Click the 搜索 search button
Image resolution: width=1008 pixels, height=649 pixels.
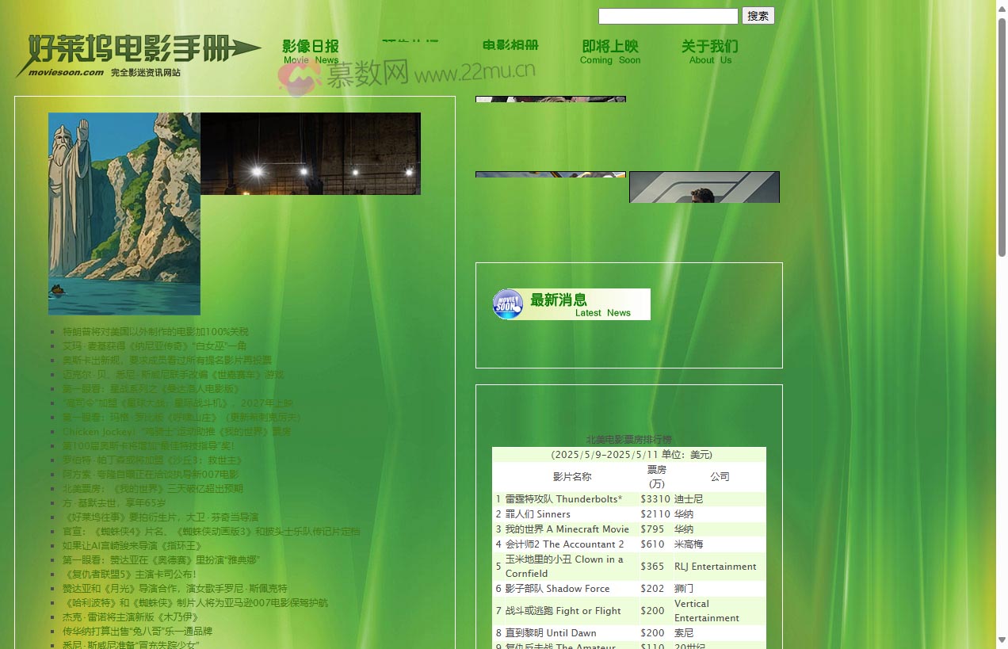[x=758, y=16]
